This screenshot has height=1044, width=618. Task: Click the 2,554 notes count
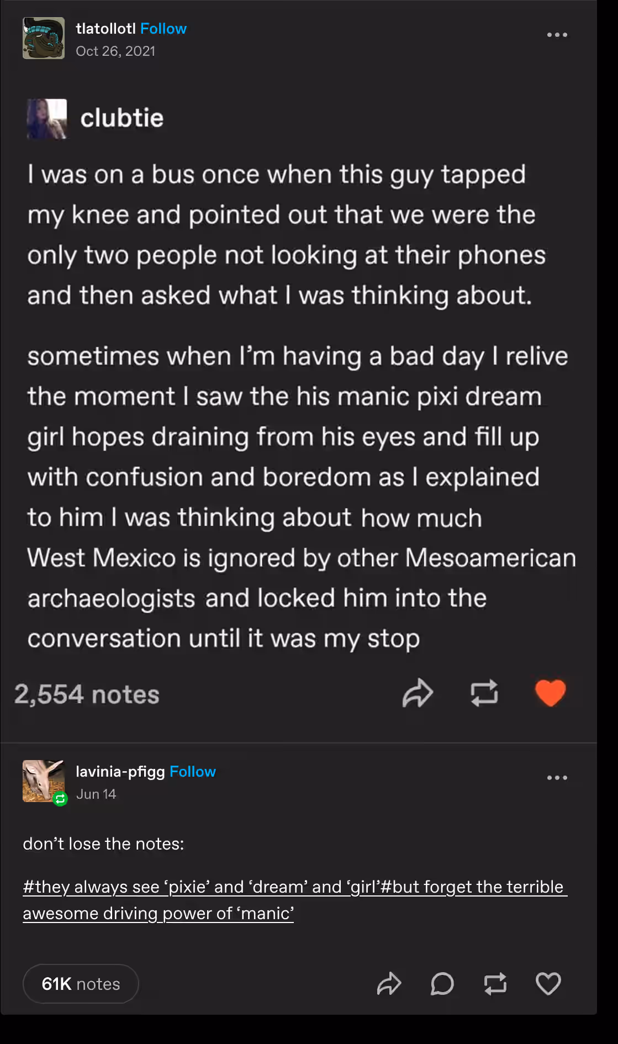pos(87,694)
